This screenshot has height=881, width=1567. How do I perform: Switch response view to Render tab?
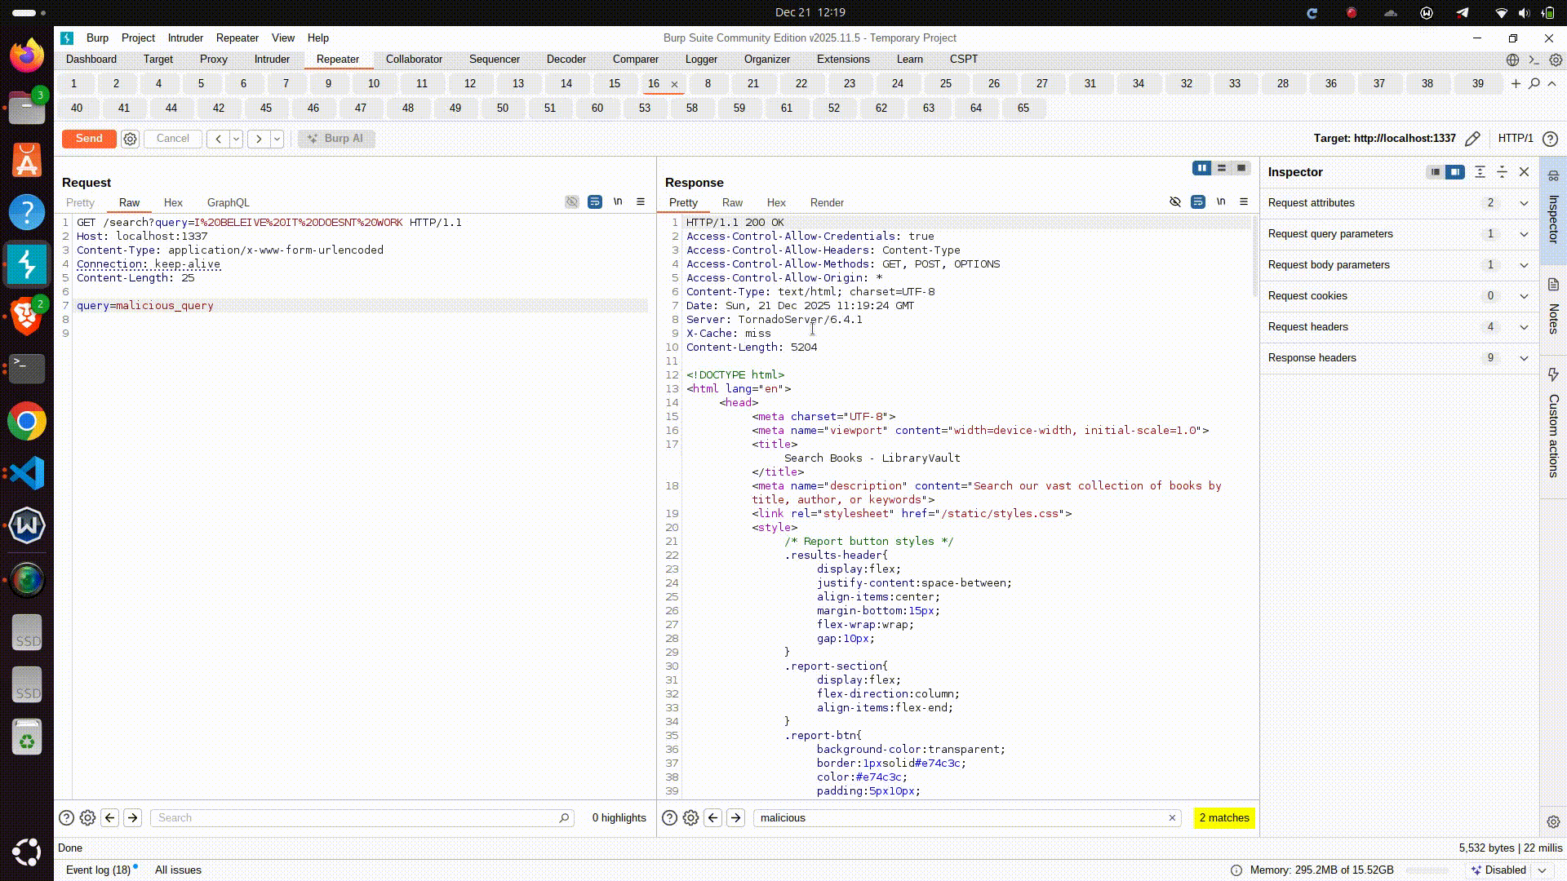pyautogui.click(x=827, y=203)
